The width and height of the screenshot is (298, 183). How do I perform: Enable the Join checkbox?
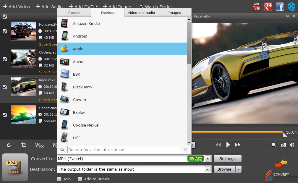(x=59, y=179)
